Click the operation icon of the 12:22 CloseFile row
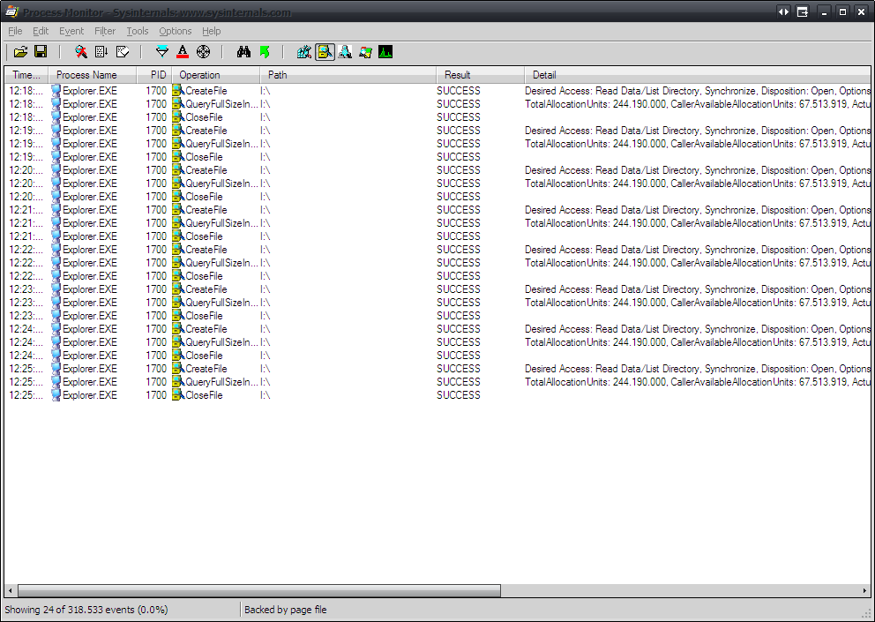 pyautogui.click(x=178, y=276)
